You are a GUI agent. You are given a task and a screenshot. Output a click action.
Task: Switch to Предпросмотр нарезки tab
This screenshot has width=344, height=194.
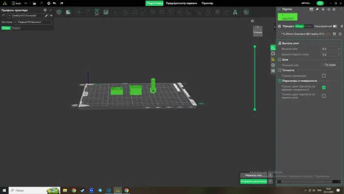pos(181,3)
